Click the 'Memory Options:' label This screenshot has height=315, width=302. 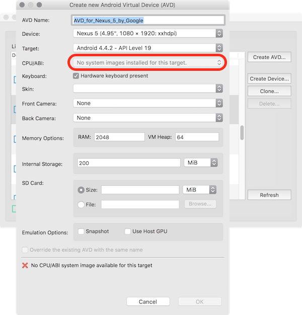[43, 138]
